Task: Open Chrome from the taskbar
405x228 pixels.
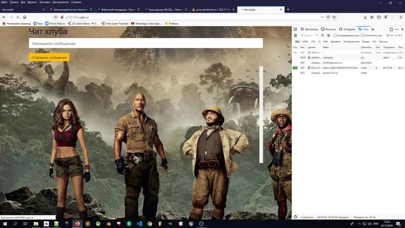Action: click(150, 224)
